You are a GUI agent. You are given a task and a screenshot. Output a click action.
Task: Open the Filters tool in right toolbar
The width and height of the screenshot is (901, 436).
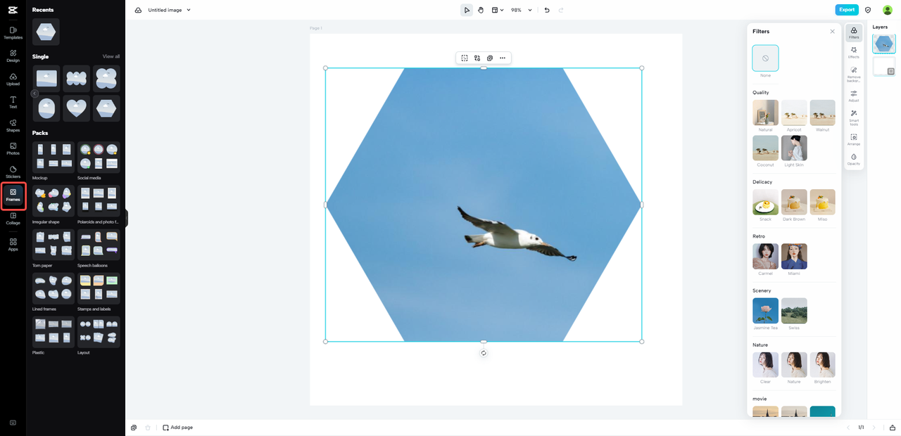coord(854,33)
